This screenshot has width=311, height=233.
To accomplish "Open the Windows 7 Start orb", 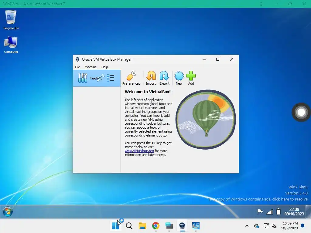I will coord(8,211).
